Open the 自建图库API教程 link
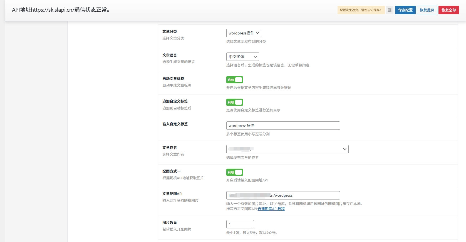The height and width of the screenshot is (242, 466). 271,209
